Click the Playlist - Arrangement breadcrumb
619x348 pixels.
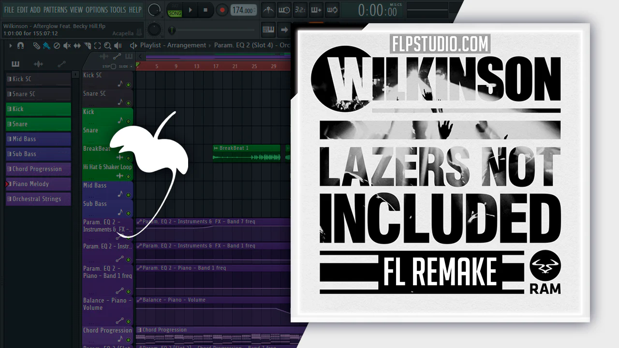pyautogui.click(x=173, y=45)
